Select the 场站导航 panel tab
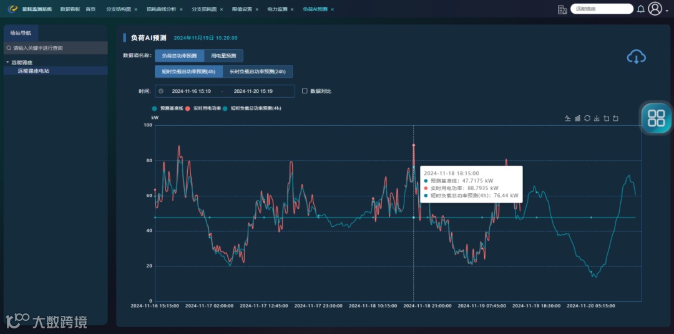Screen dimensions: 674x334 pyautogui.click(x=21, y=32)
